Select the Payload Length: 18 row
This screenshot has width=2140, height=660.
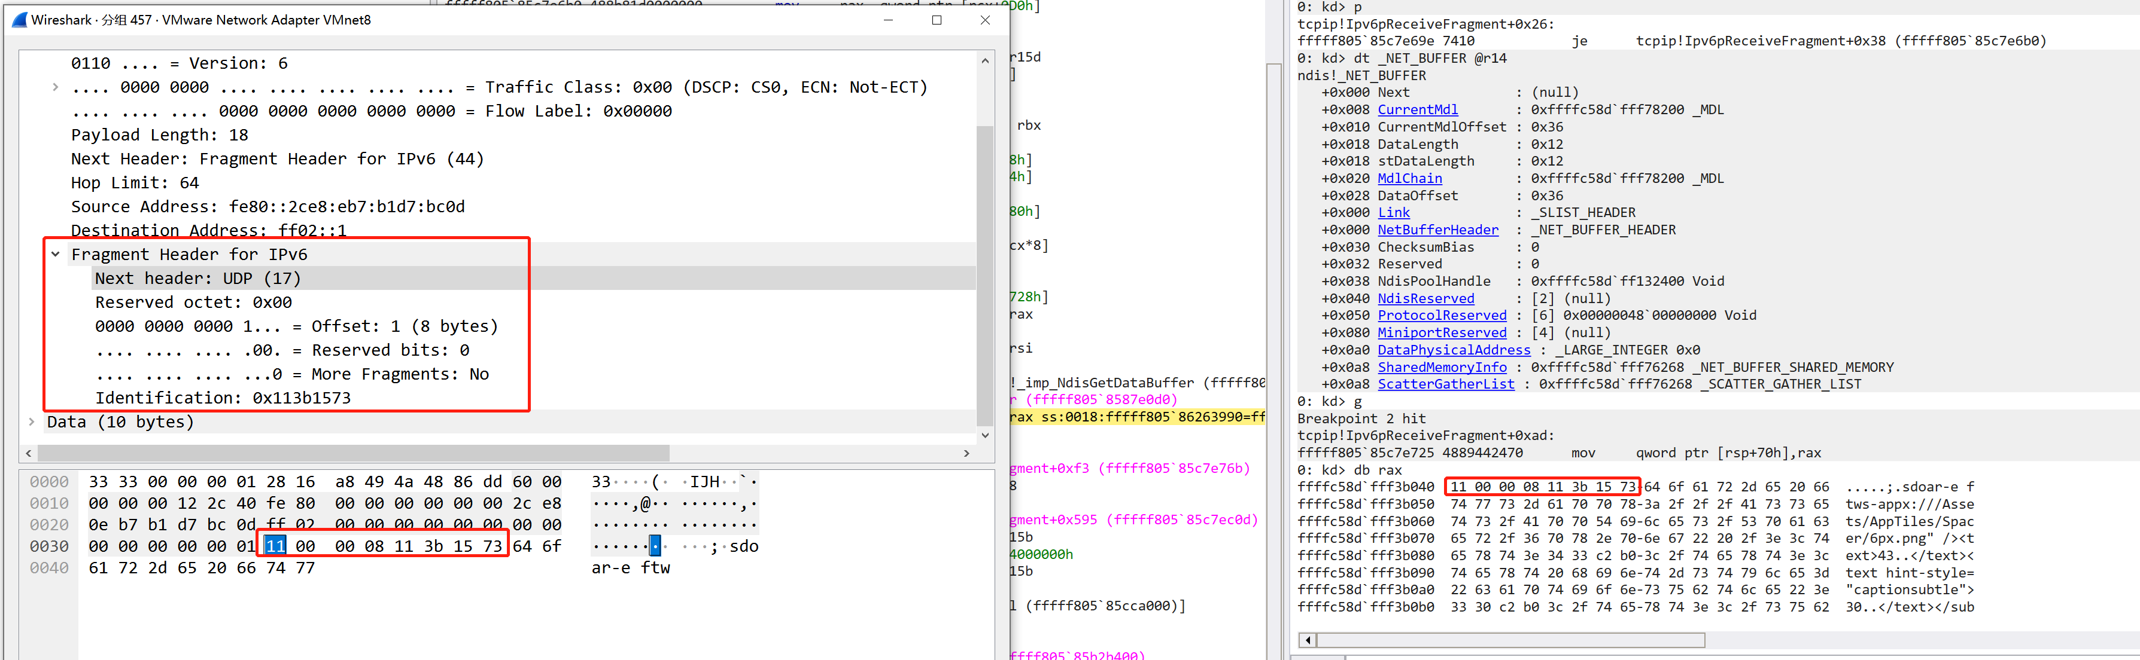tap(499, 135)
